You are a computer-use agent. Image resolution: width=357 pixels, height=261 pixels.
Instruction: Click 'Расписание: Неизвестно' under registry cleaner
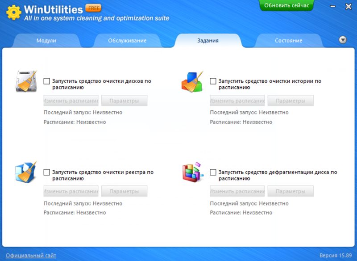coord(75,213)
